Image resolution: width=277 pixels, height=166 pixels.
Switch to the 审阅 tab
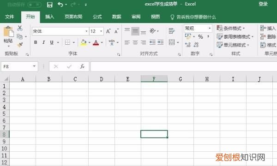136,17
